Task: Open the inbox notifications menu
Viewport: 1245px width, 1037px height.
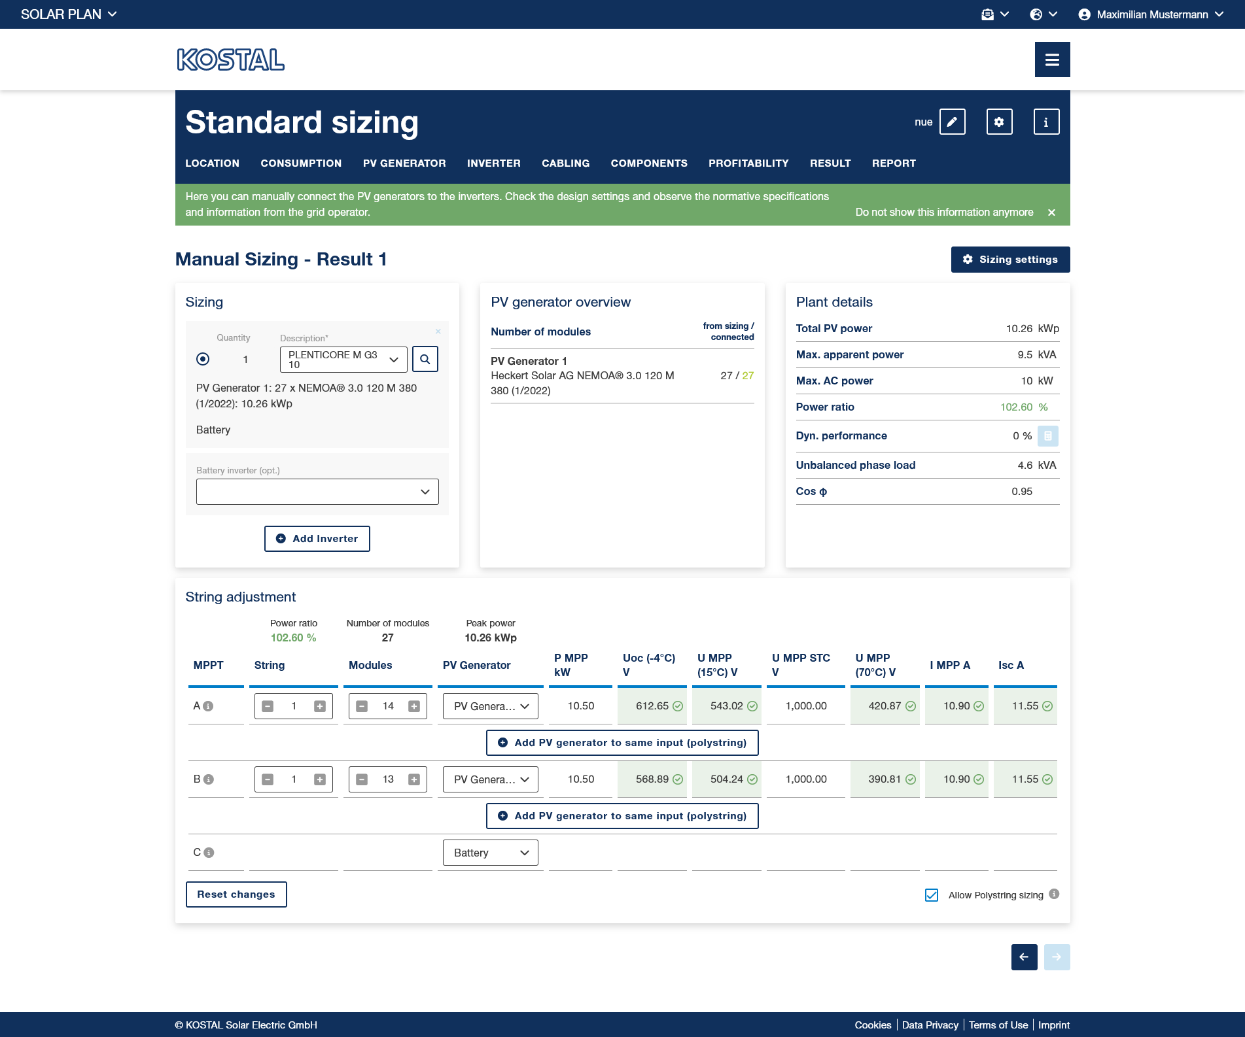Action: [994, 14]
